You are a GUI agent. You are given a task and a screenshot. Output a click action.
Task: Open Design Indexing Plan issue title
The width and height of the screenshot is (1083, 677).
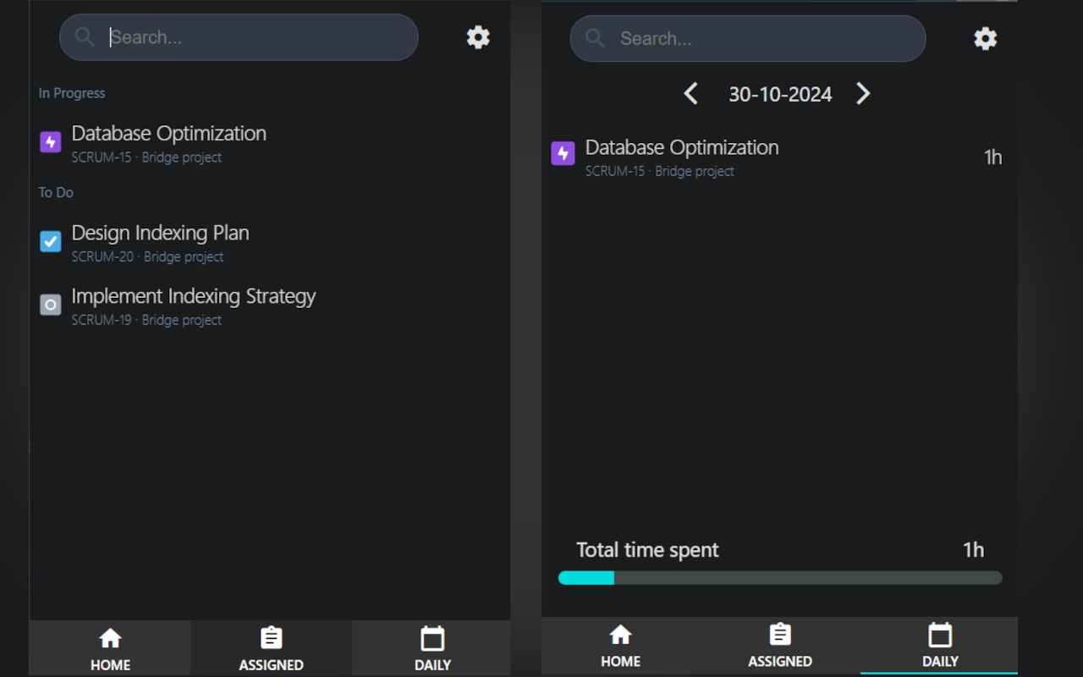[x=160, y=233]
